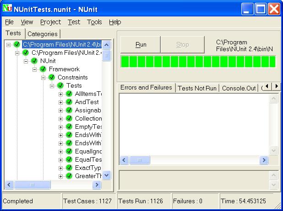
Task: Expand the EmptyTes tree node
Action: 61,127
